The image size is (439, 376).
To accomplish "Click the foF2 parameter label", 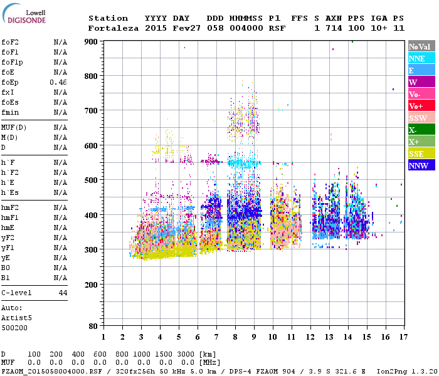I will click(10, 42).
